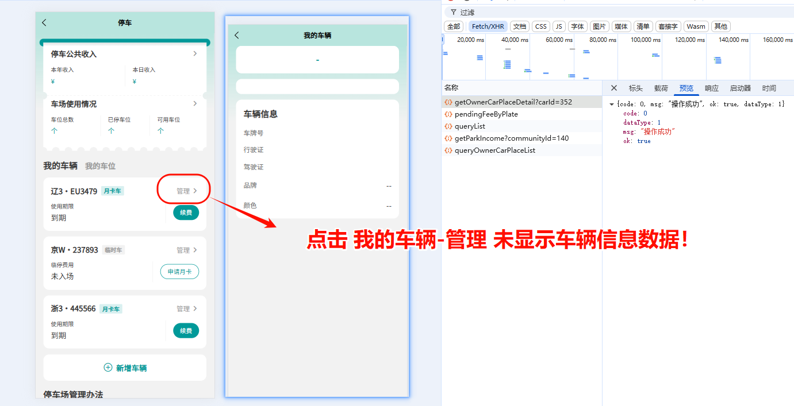Click the XHR icon beside getOwnerCarPlaceDetail request
Image resolution: width=794 pixels, height=406 pixels.
(447, 102)
